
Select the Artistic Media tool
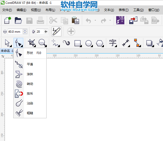coord(66,43)
